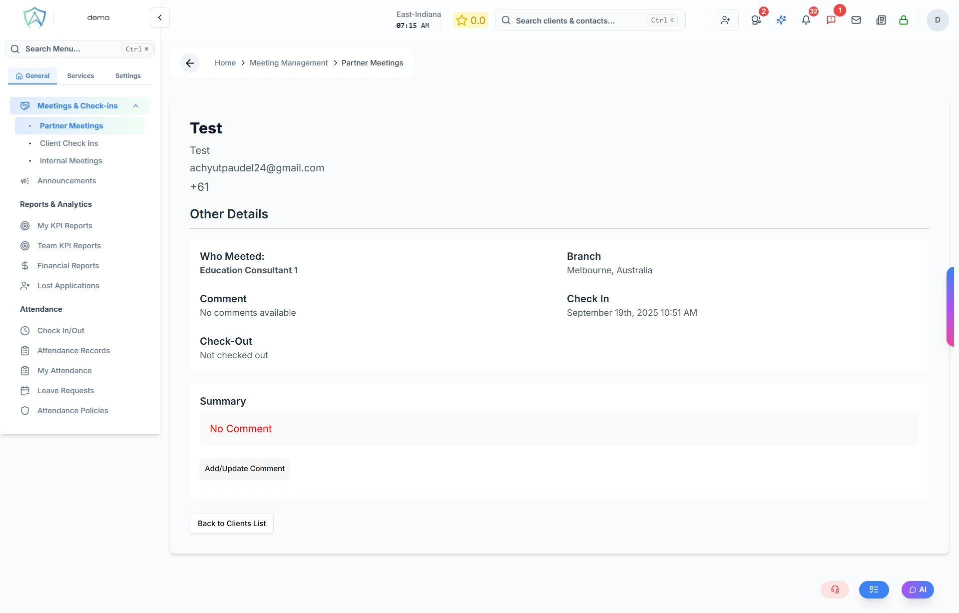Click the Add/Update Comment button
The width and height of the screenshot is (959, 613).
[x=244, y=469]
